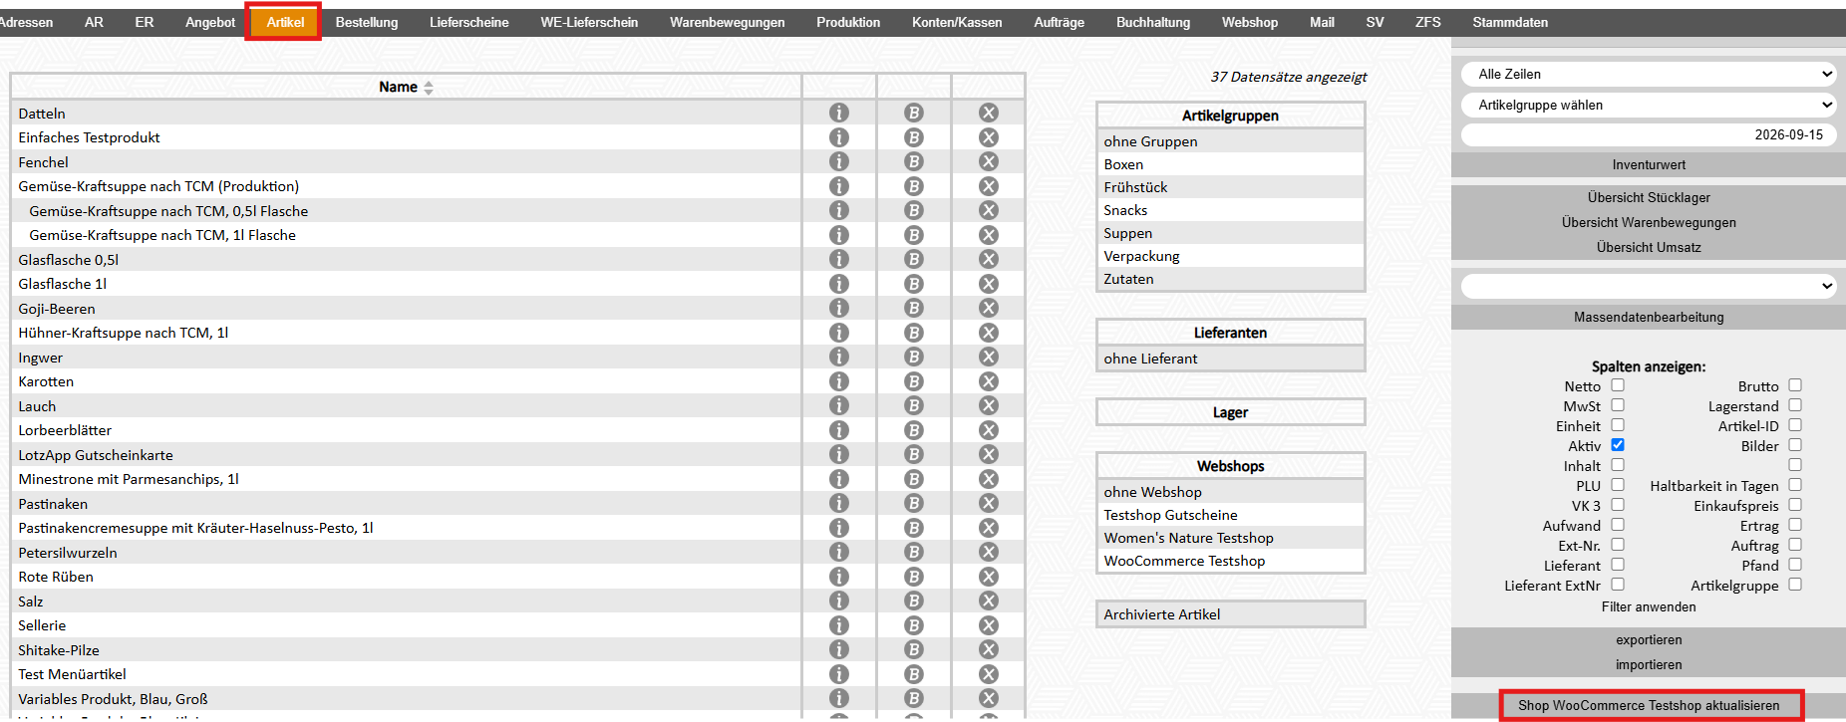
Task: Uncheck the Aktiv column checkbox
Action: (1618, 445)
